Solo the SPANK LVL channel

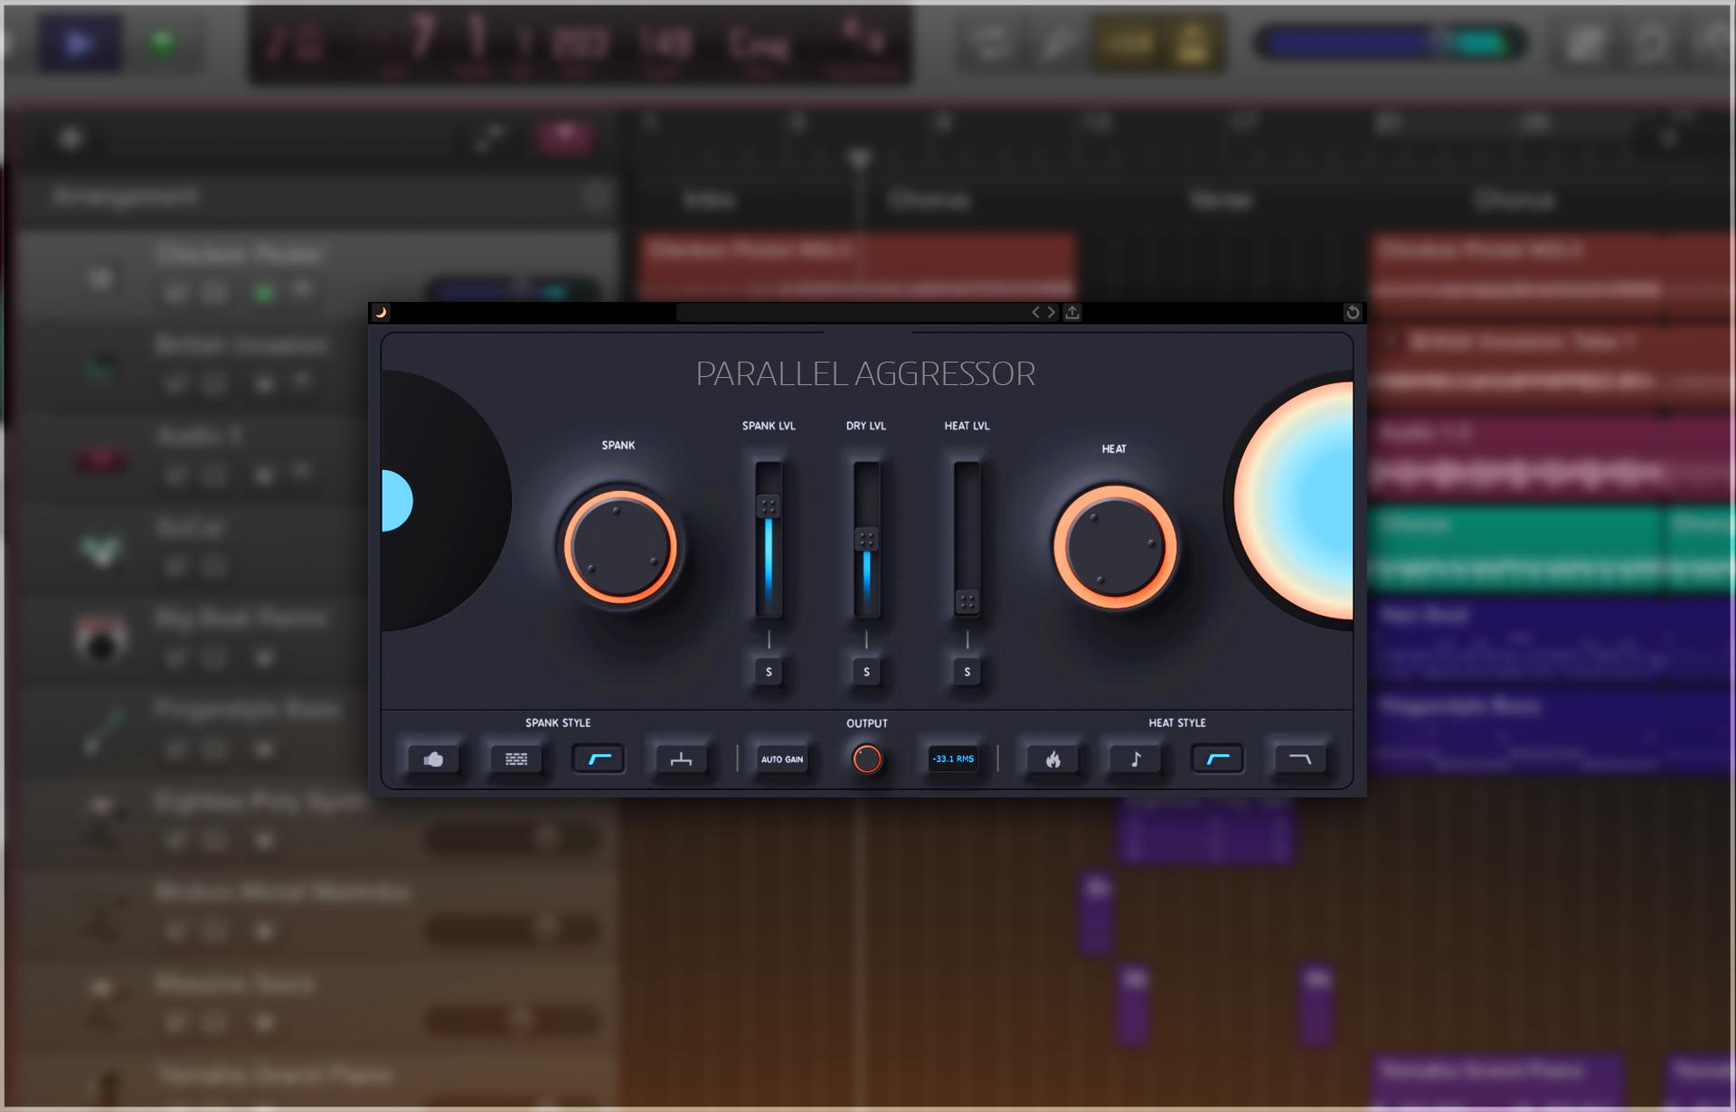[x=769, y=672]
